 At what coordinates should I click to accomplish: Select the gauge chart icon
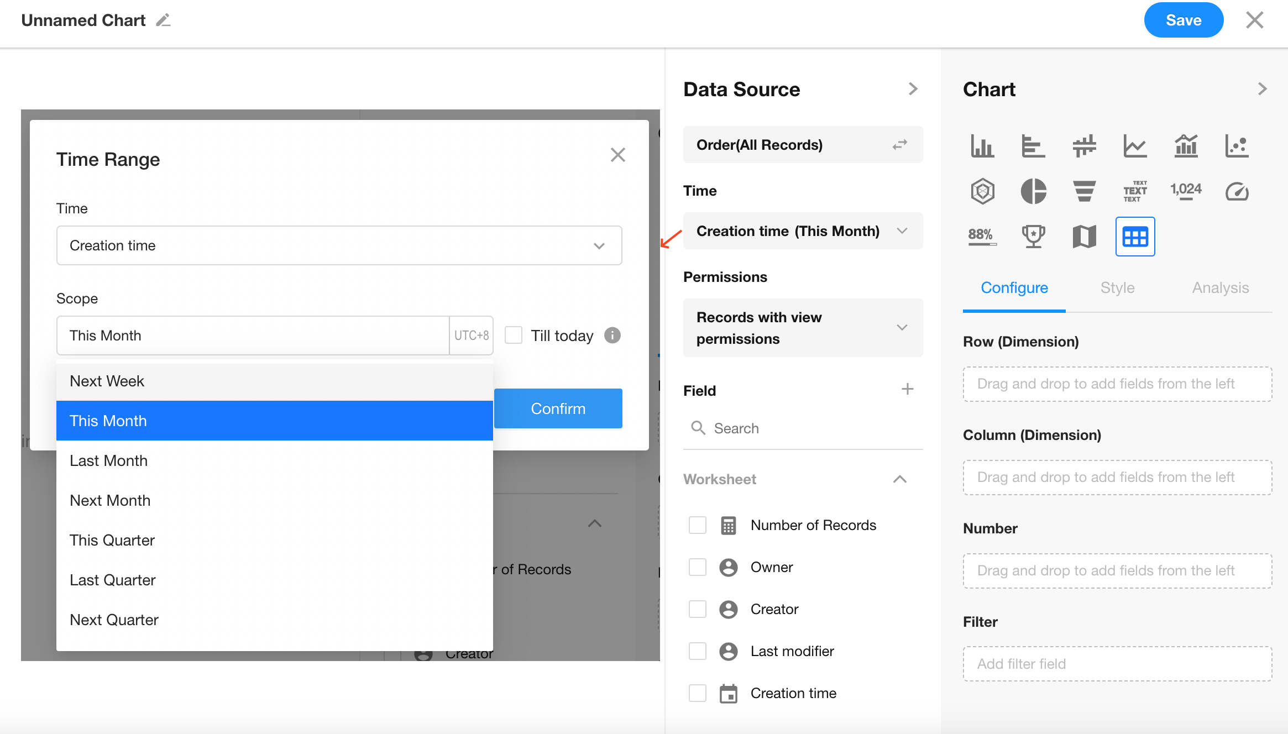1237,191
